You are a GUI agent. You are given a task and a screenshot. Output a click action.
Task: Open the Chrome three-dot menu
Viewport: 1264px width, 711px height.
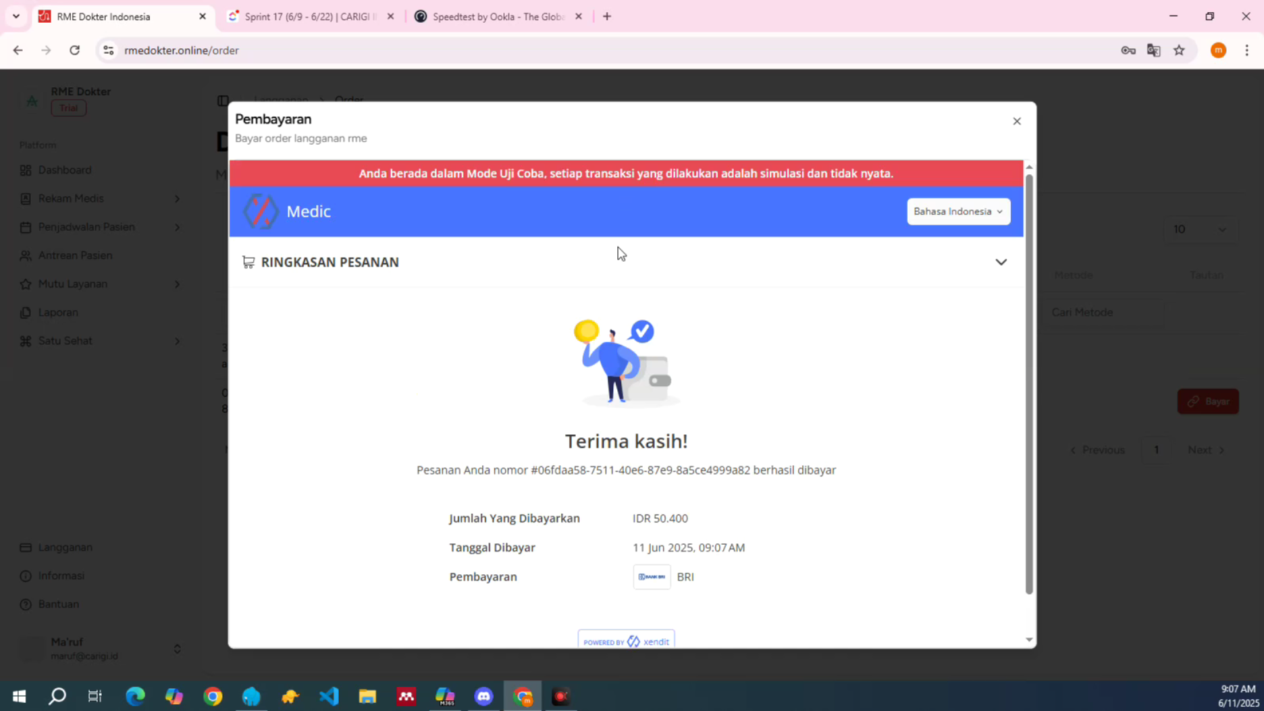pyautogui.click(x=1246, y=50)
